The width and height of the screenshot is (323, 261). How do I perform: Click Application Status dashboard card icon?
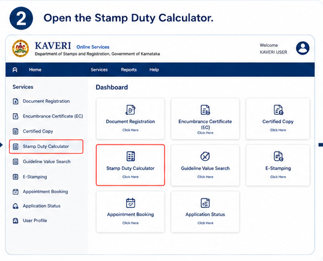[205, 203]
